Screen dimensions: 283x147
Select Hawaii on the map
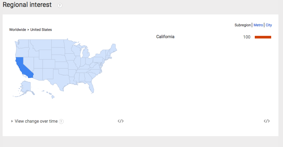[x=50, y=94]
